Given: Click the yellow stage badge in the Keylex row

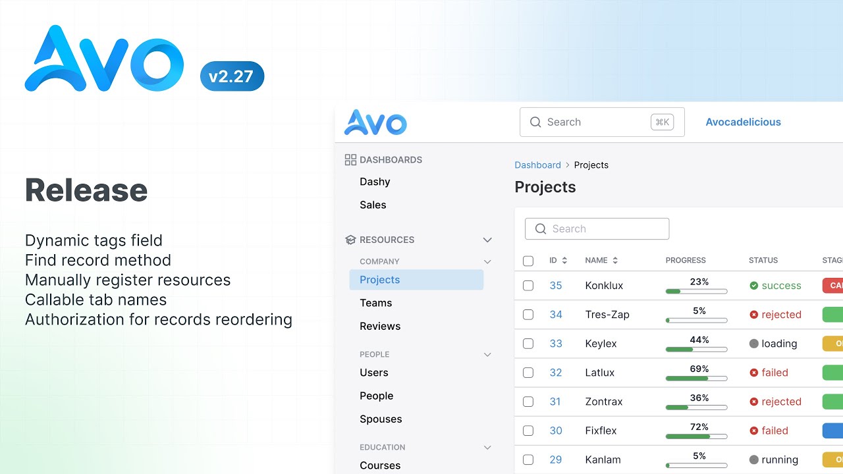Looking at the screenshot, I should [x=832, y=344].
